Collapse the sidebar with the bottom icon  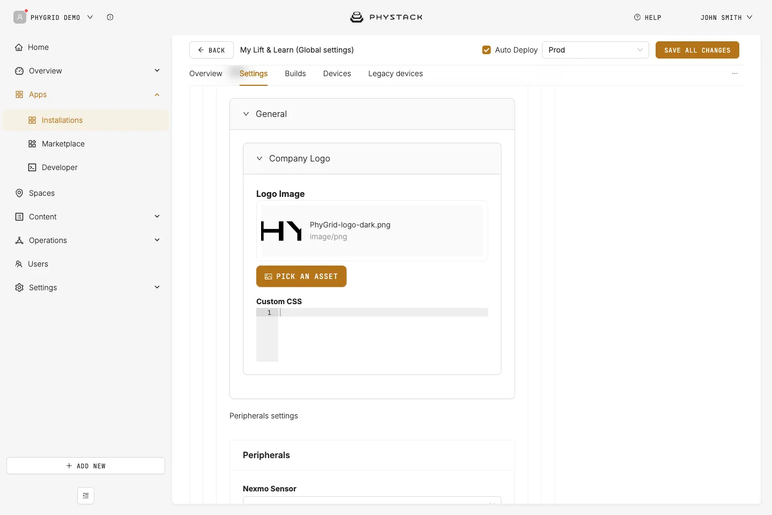pyautogui.click(x=86, y=496)
